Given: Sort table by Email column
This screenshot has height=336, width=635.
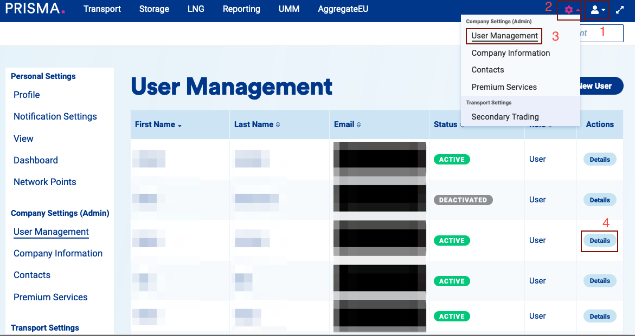Looking at the screenshot, I should (x=347, y=124).
